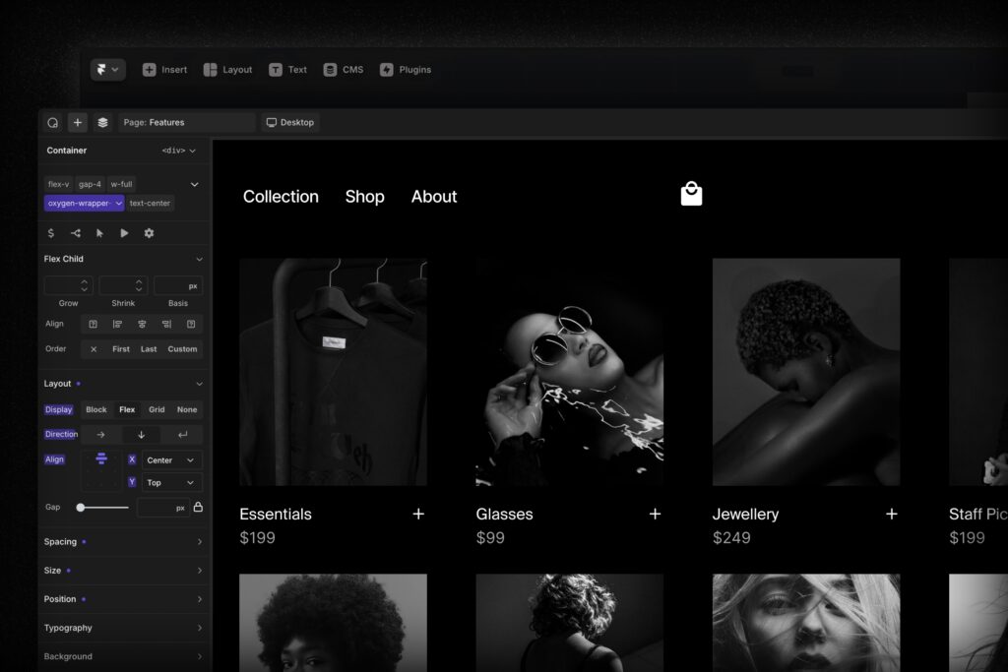Click the share-nodes conditions icon
Viewport: 1008px width, 672px height.
pos(75,233)
